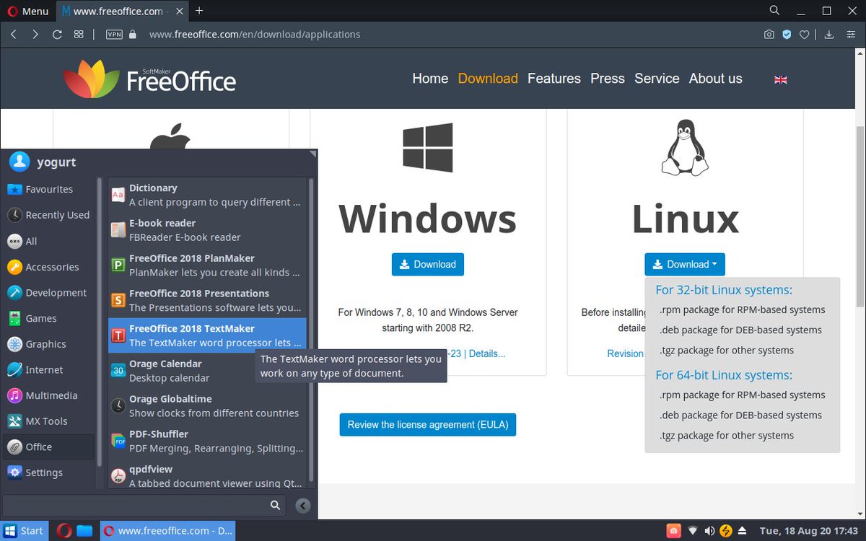The height and width of the screenshot is (541, 866).
Task: Go back to the previous page
Action: 13,34
